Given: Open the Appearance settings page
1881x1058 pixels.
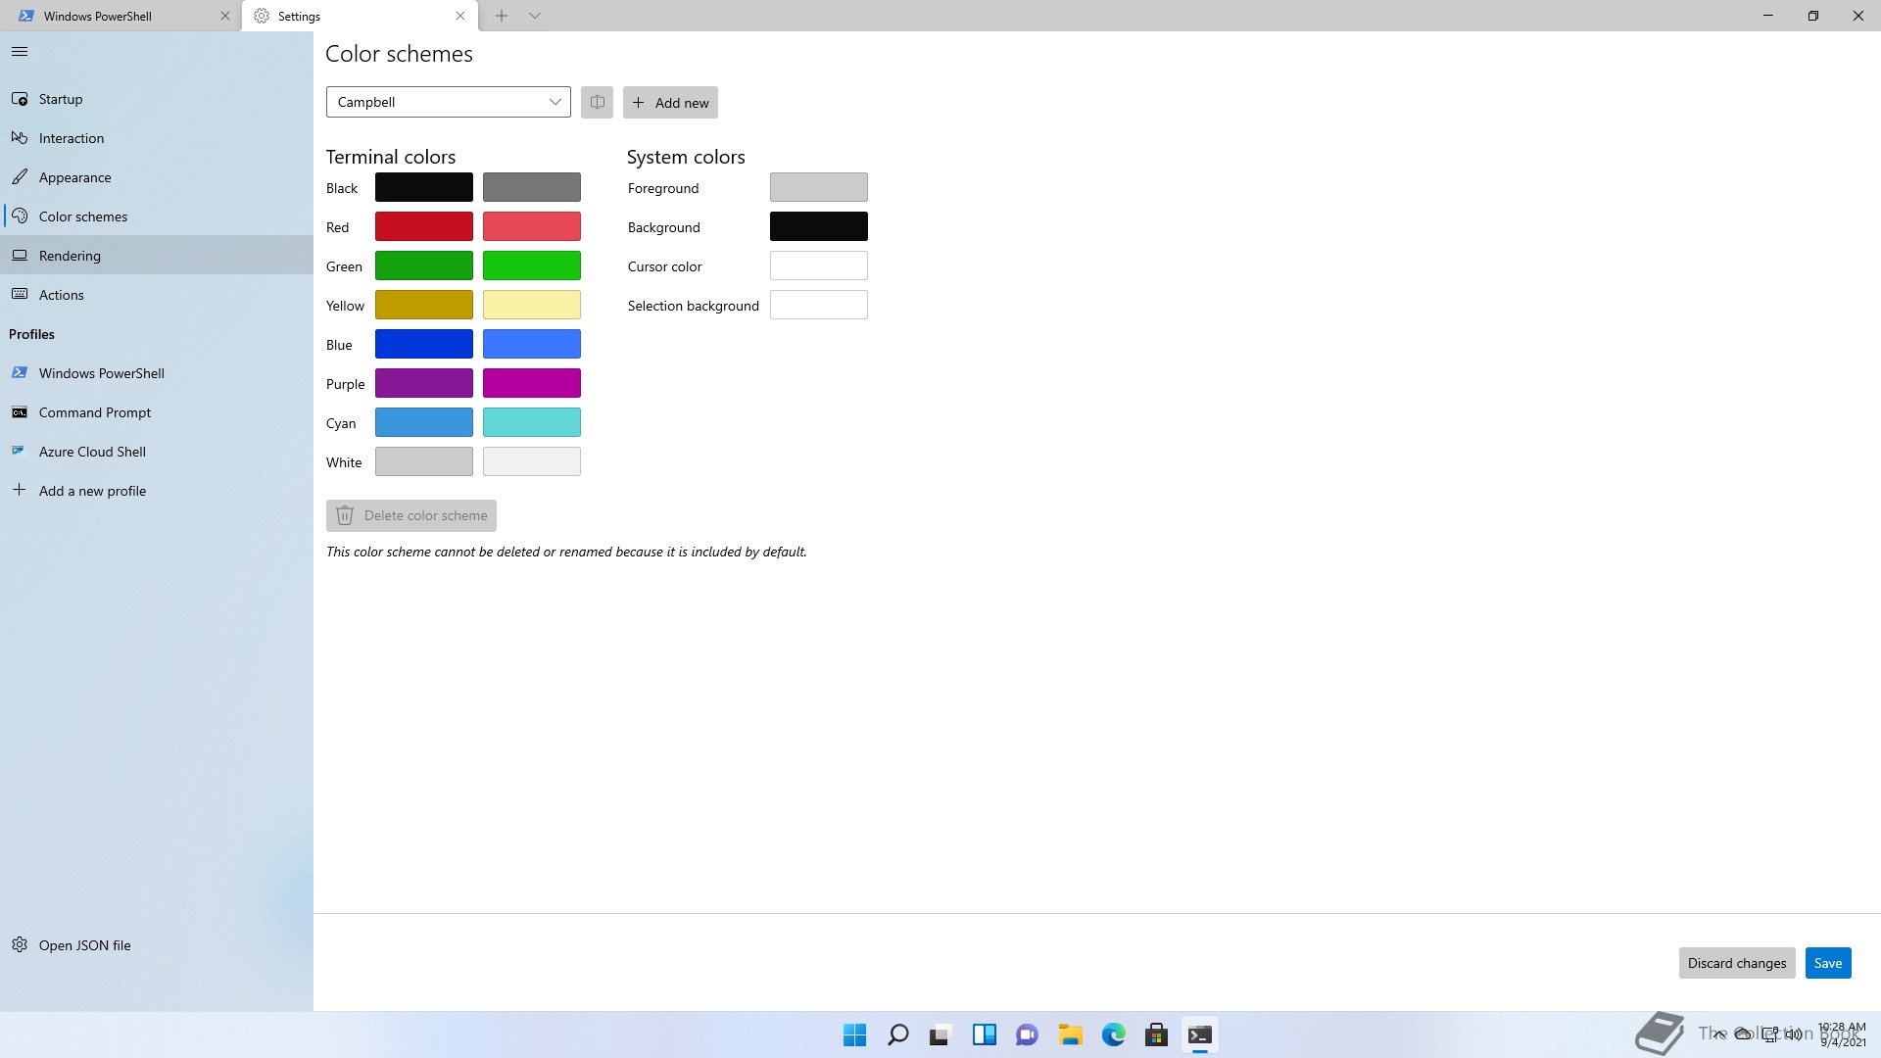Looking at the screenshot, I should 157,177.
